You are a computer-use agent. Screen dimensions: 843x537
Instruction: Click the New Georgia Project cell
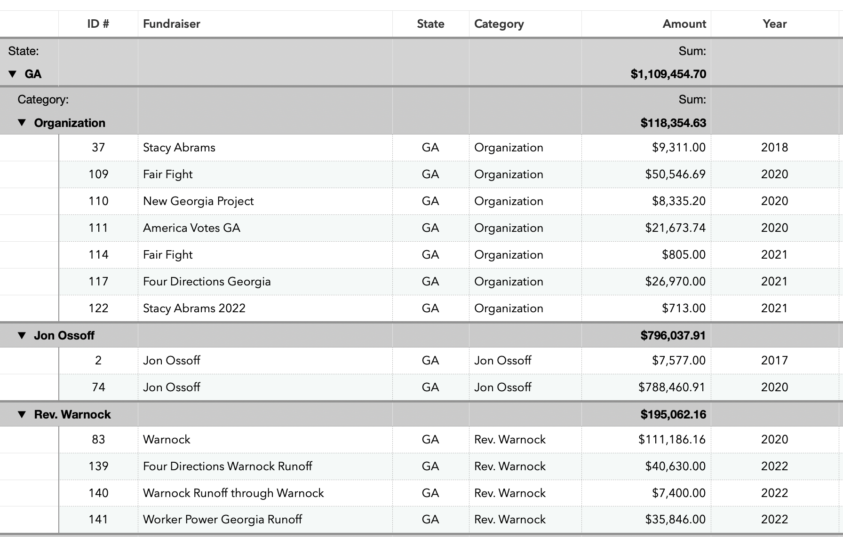point(265,201)
